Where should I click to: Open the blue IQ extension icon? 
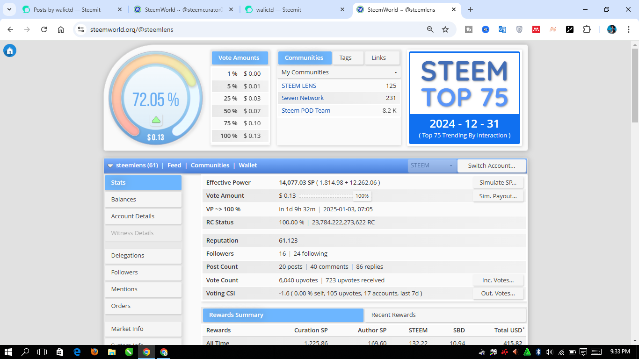point(486,29)
